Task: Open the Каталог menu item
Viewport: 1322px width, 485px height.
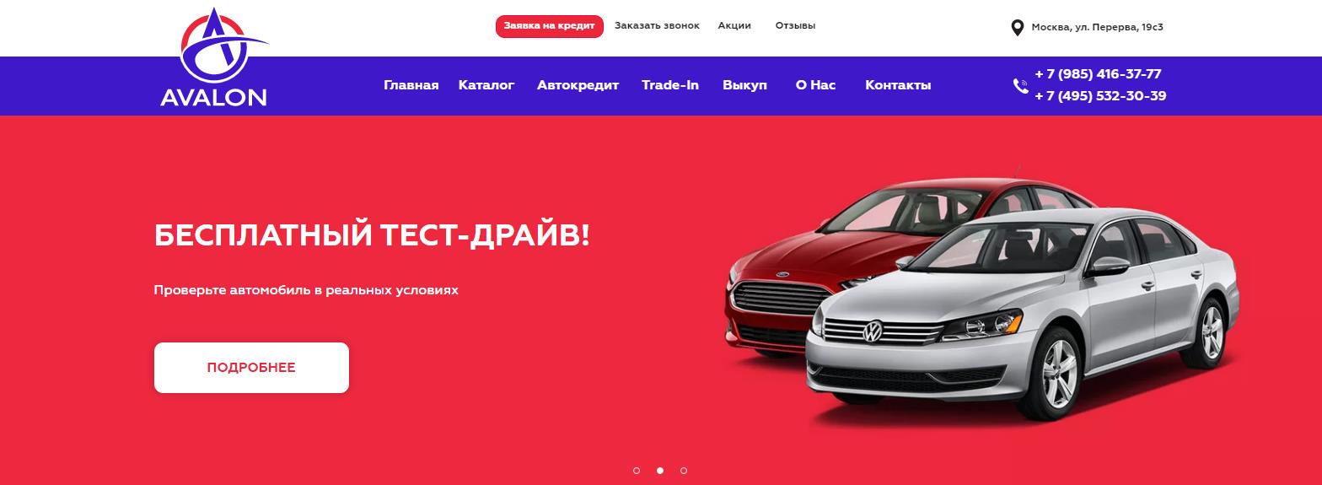Action: click(486, 85)
